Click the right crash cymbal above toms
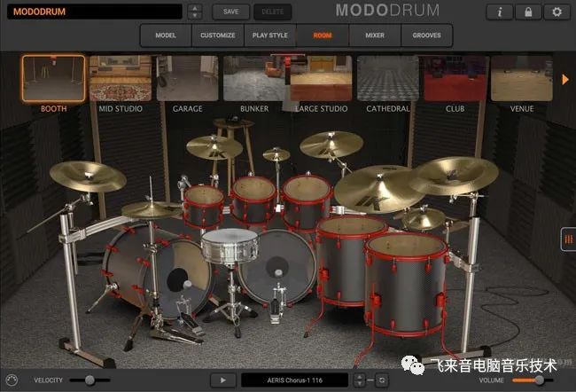Image resolution: width=576 pixels, height=392 pixels. (331, 145)
